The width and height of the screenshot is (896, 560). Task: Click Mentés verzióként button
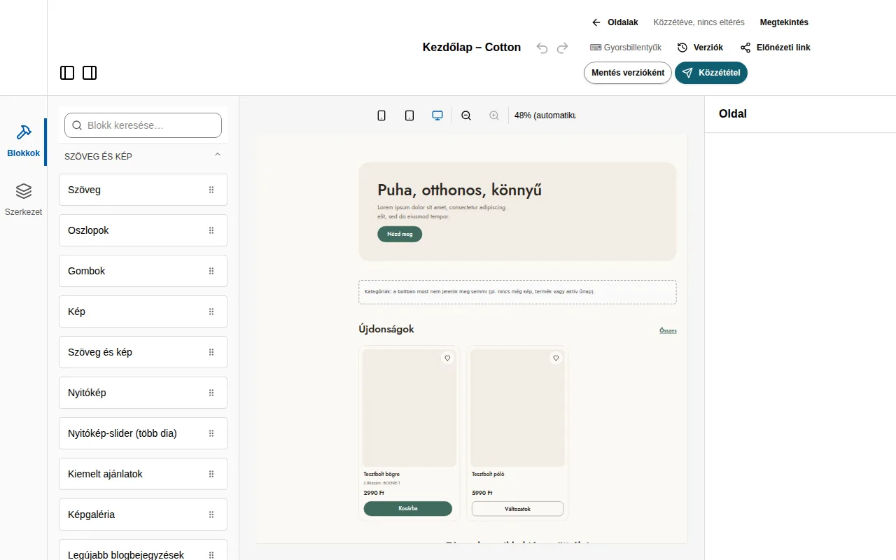point(628,73)
